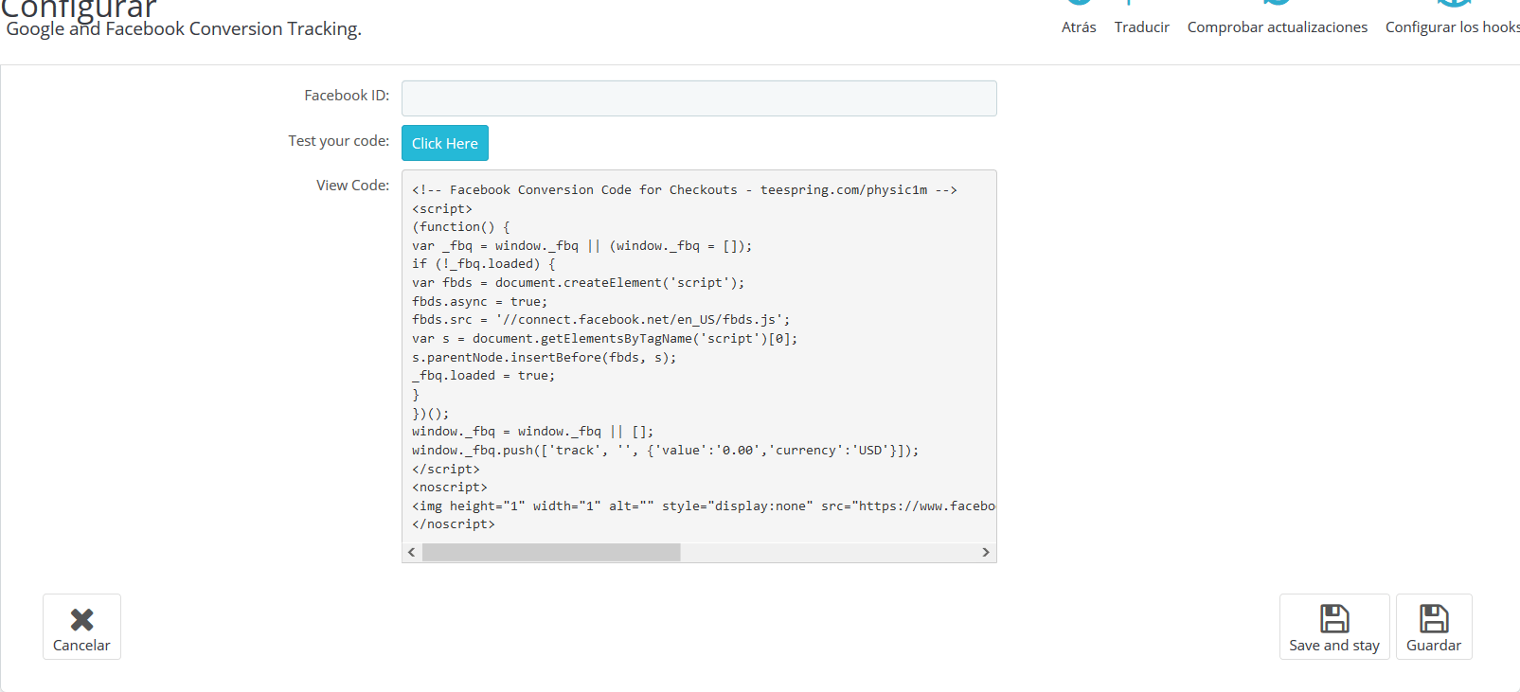Click the code box right scroll arrow
The image size is (1520, 692).
click(986, 552)
